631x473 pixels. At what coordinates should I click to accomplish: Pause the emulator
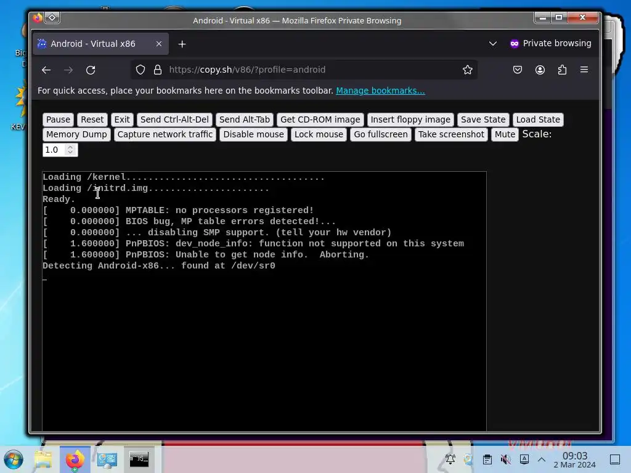[x=58, y=119]
